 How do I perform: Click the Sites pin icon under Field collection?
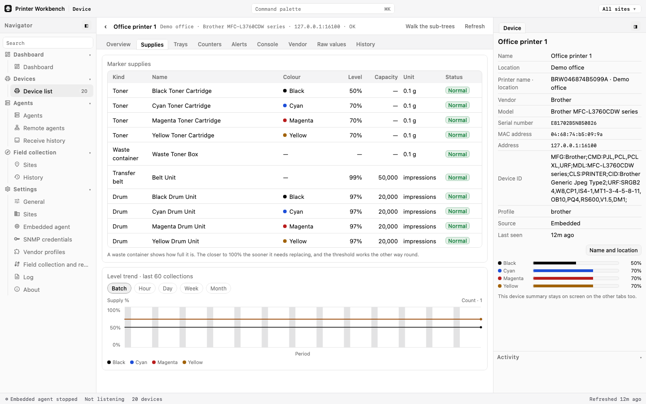coord(17,165)
